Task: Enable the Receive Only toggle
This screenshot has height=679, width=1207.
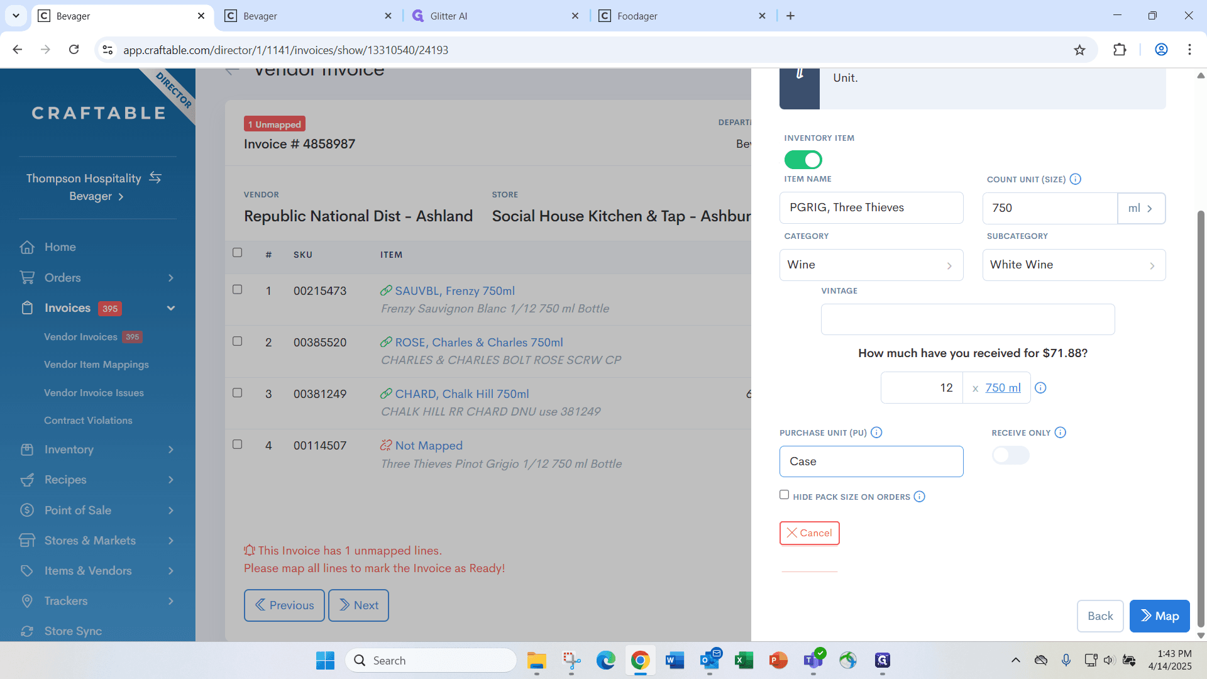Action: [x=1011, y=455]
